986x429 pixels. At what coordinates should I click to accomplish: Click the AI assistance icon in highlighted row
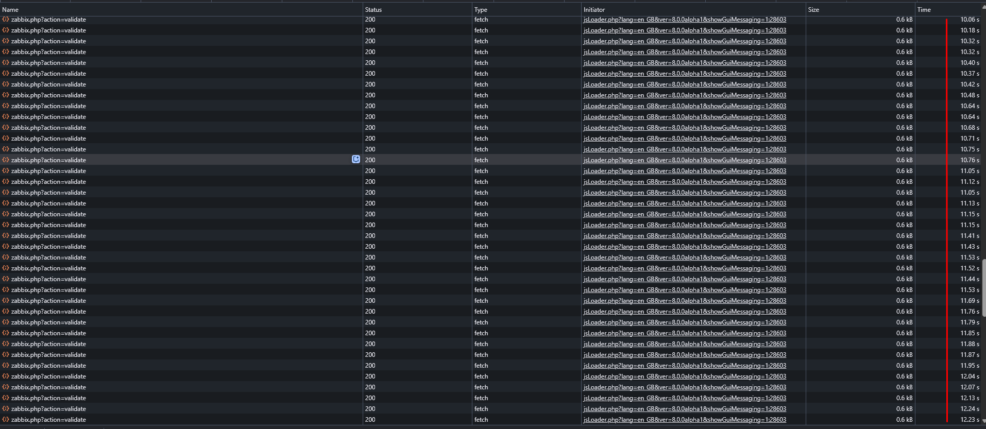[x=355, y=160]
